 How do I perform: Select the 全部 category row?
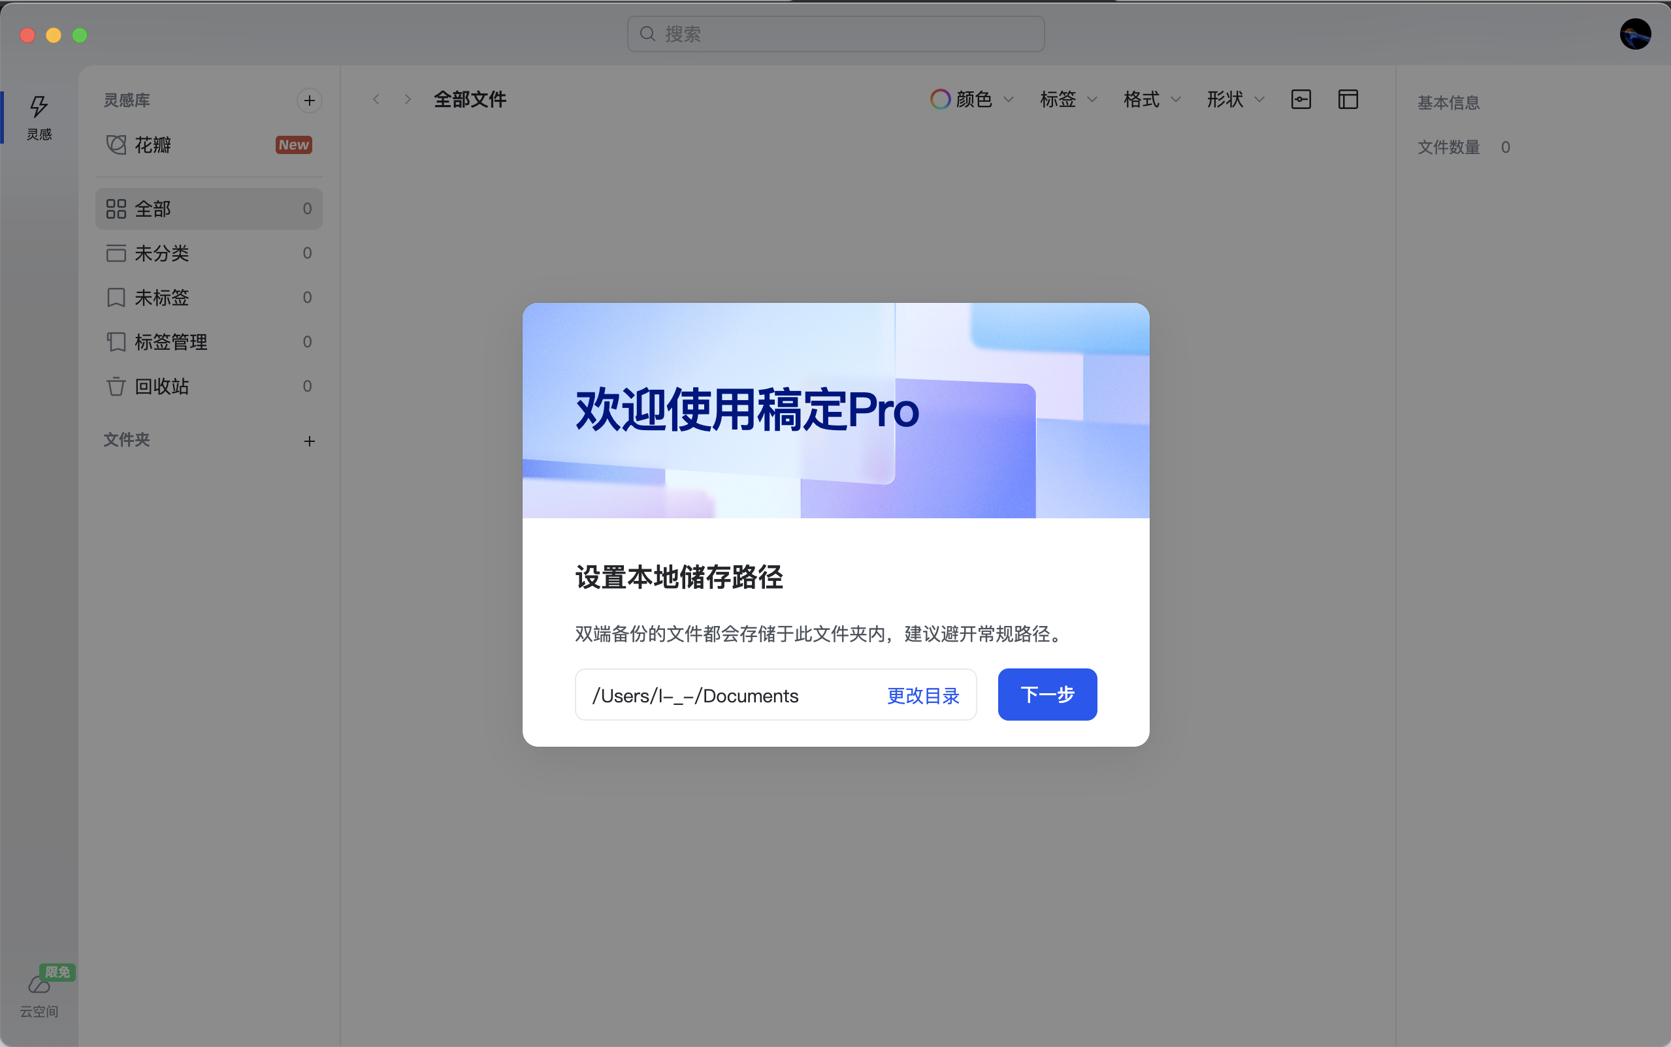208,208
